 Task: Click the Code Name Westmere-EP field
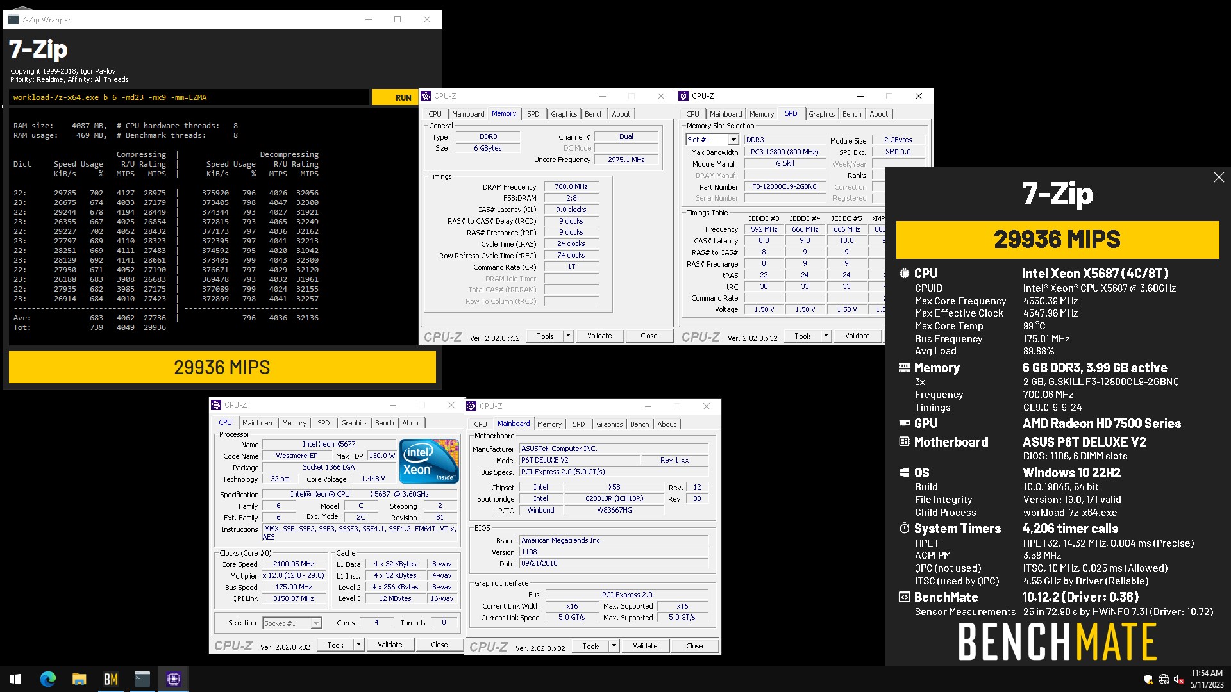pyautogui.click(x=297, y=456)
